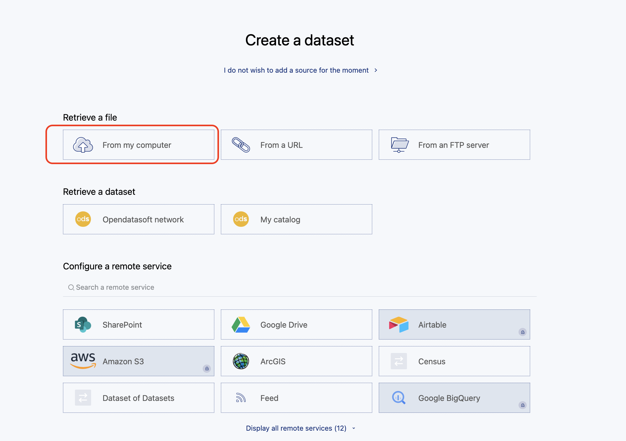
Task: Click the Feed RSS icon
Action: click(241, 398)
